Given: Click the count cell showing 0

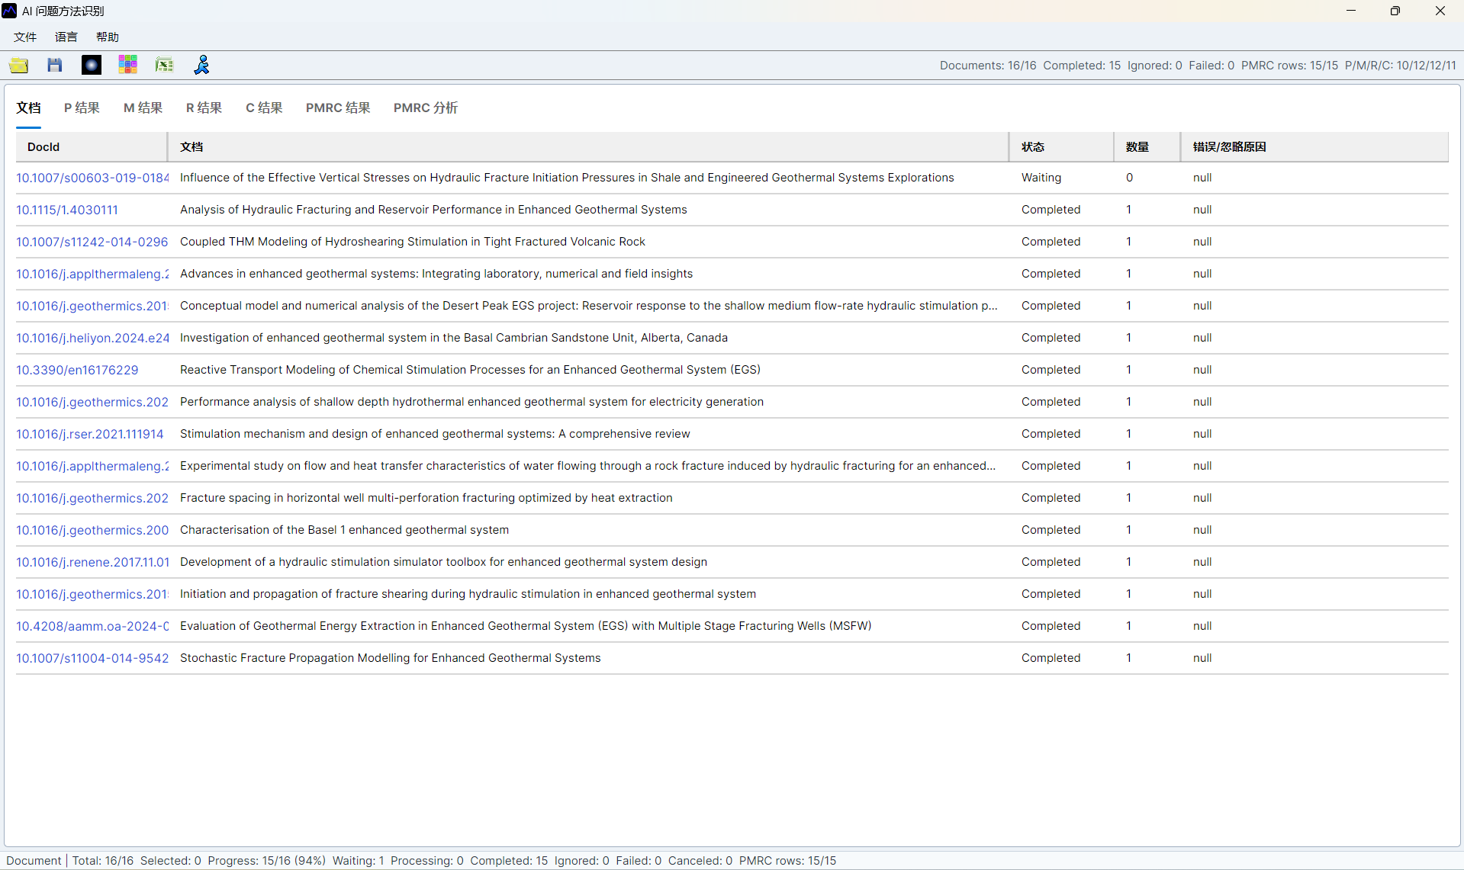Looking at the screenshot, I should click(1129, 178).
